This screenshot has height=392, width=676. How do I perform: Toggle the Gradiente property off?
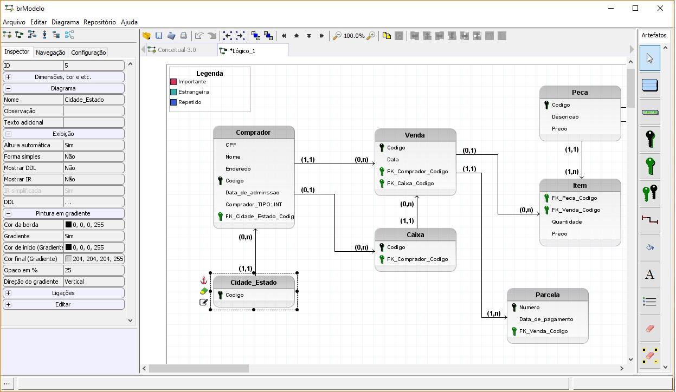click(x=94, y=236)
